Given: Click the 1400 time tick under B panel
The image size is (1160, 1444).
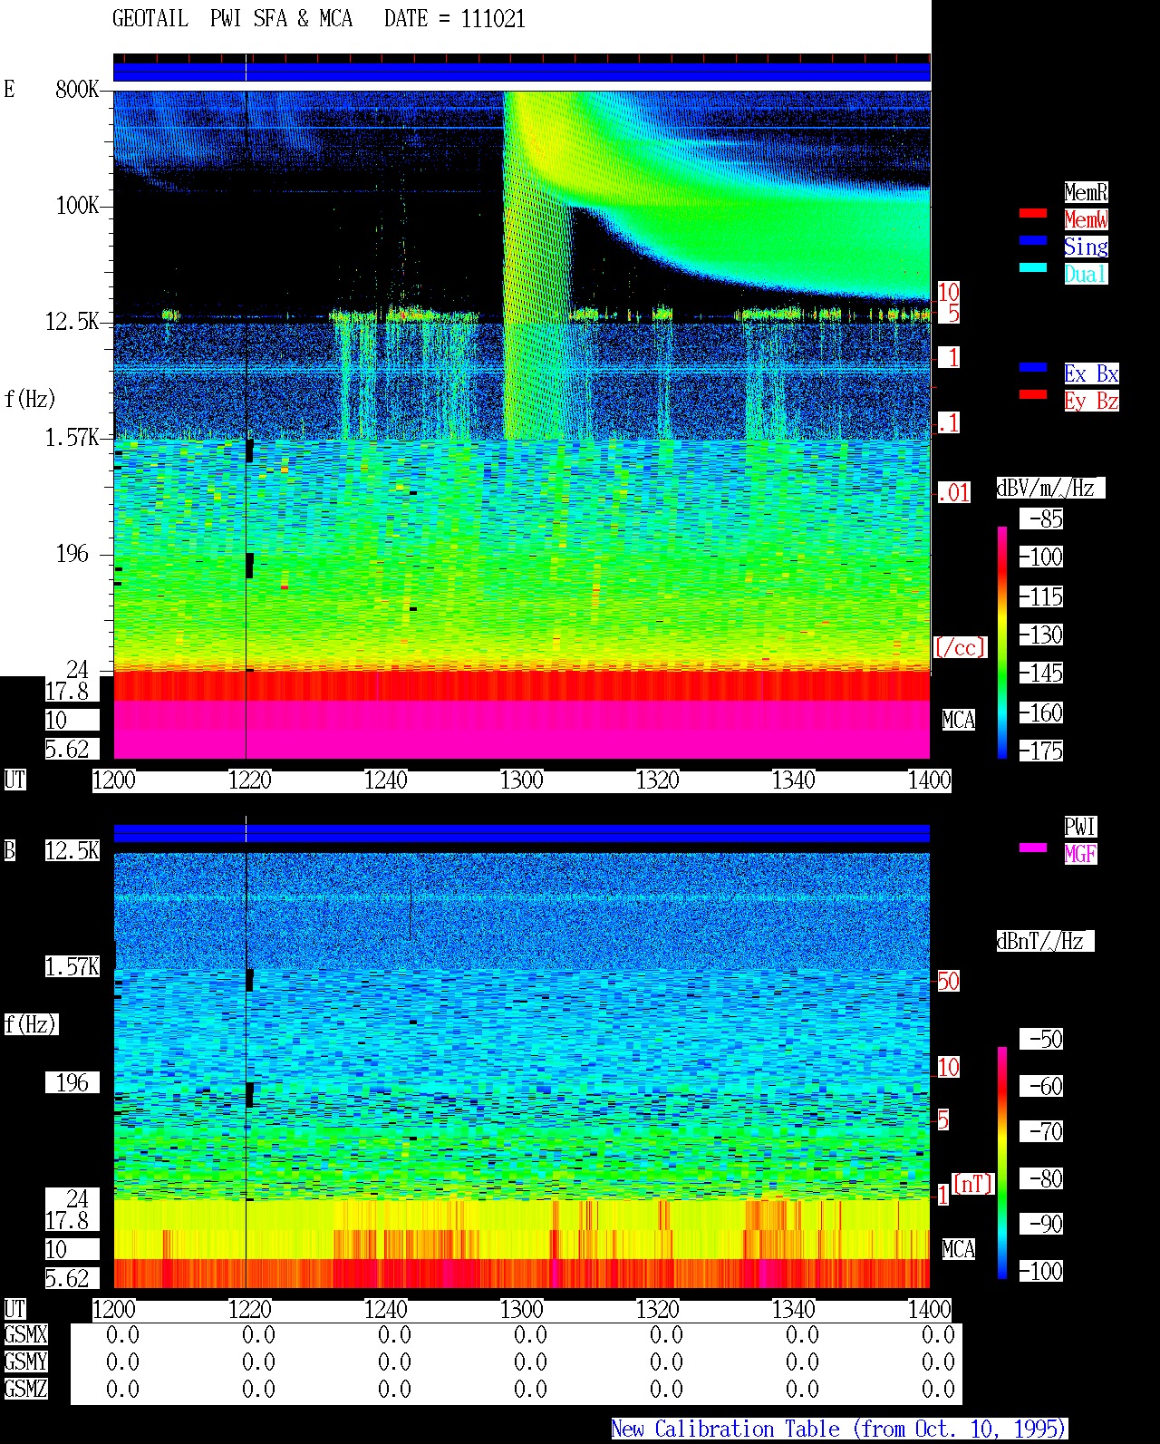Looking at the screenshot, I should 930,1310.
